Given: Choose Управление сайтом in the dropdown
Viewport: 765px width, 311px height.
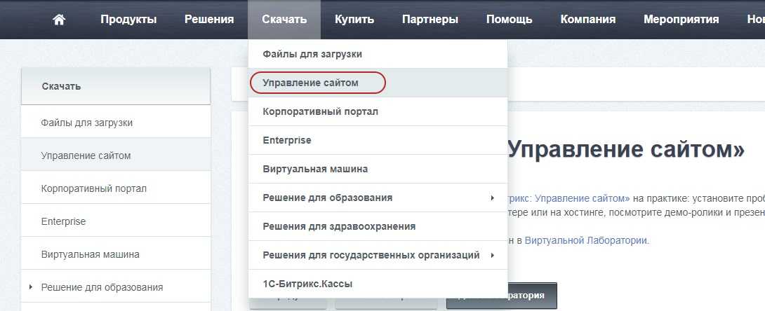Looking at the screenshot, I should click(311, 83).
